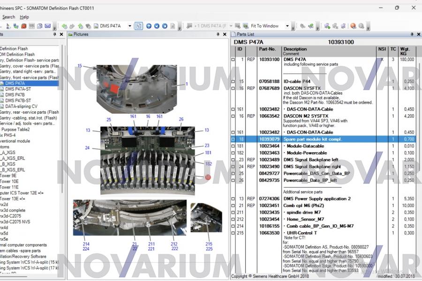
Task: Click the envelope mail icon in toolbar
Action: [48, 26]
